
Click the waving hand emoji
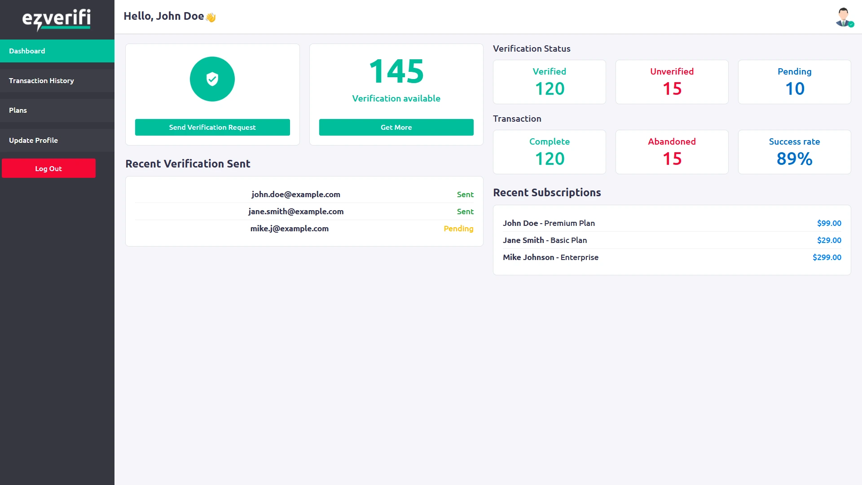[211, 17]
